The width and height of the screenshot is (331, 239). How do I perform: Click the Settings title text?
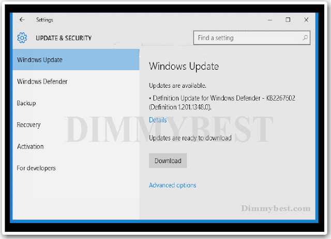click(x=44, y=20)
